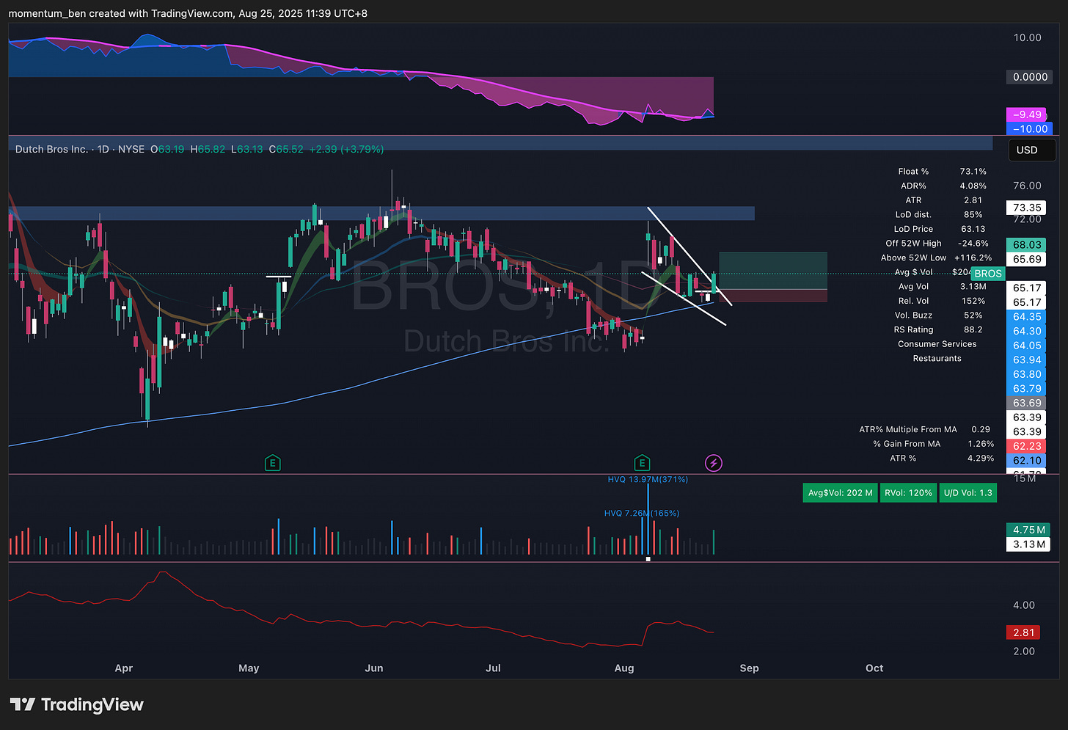Click the red 2.81 ATR axis label
This screenshot has height=730, width=1068.
point(1023,632)
